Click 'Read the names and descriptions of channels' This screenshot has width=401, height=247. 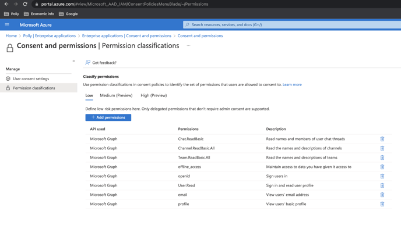pos(304,148)
